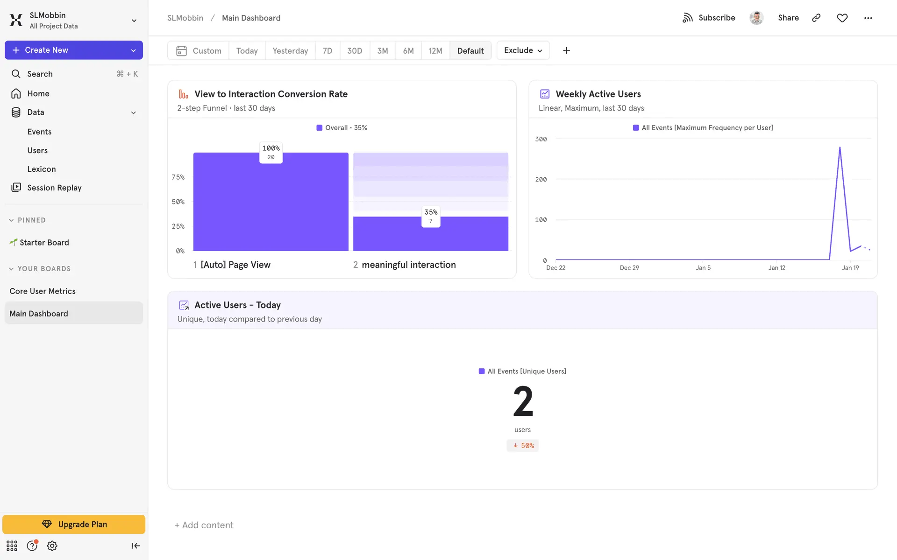Copy dashboard link via chain icon
Image resolution: width=897 pixels, height=560 pixels.
(x=816, y=18)
